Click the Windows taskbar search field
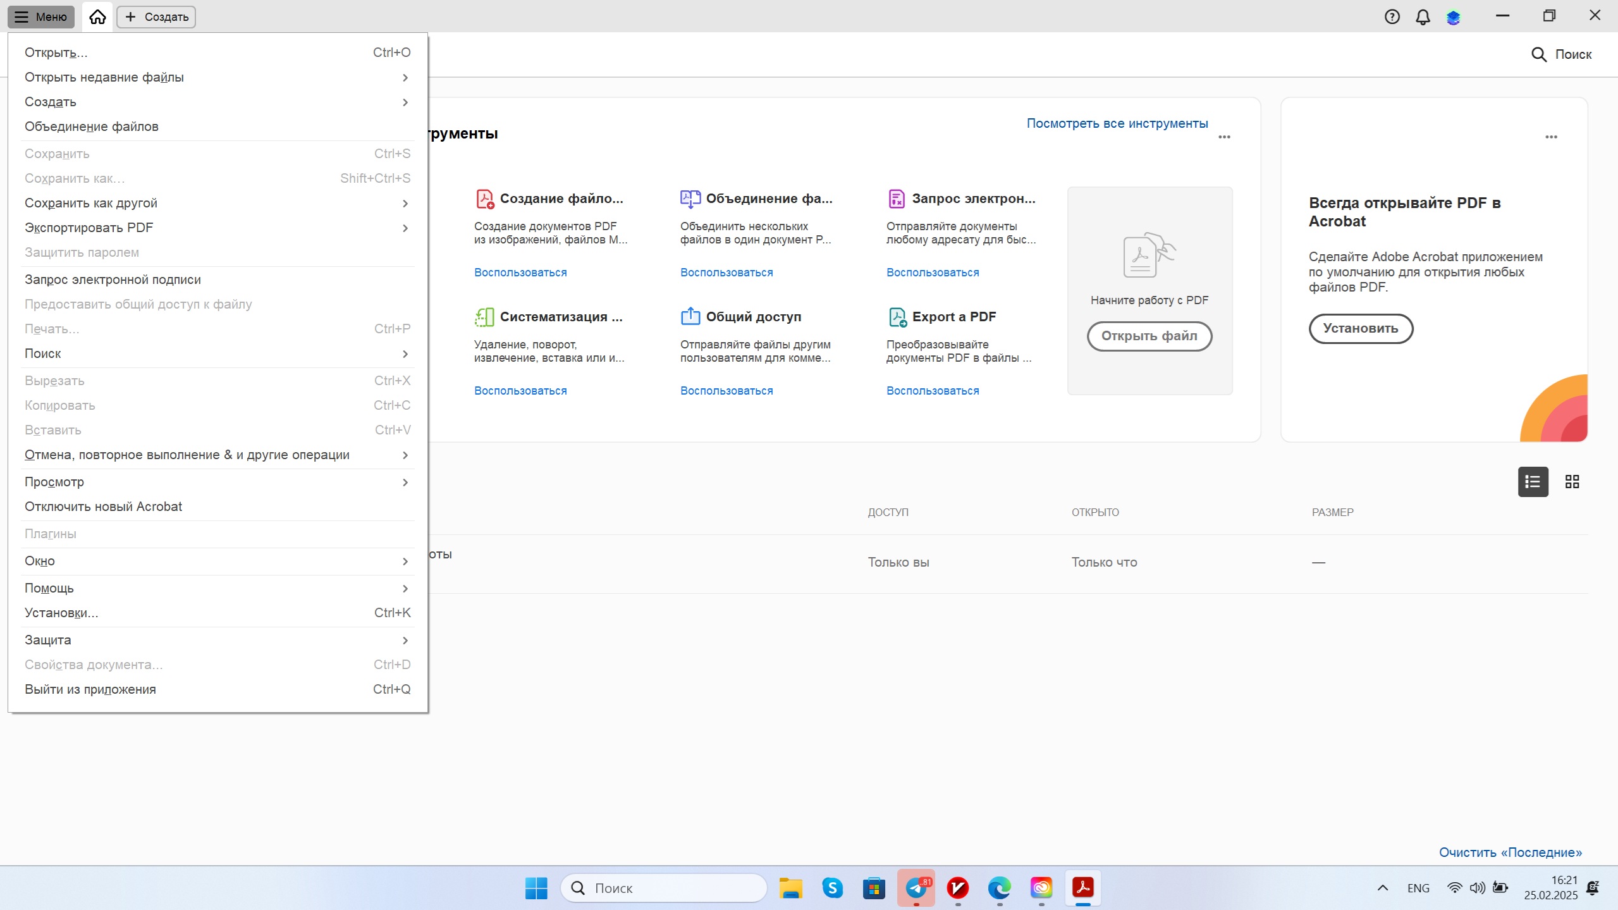Image resolution: width=1618 pixels, height=910 pixels. point(664,888)
